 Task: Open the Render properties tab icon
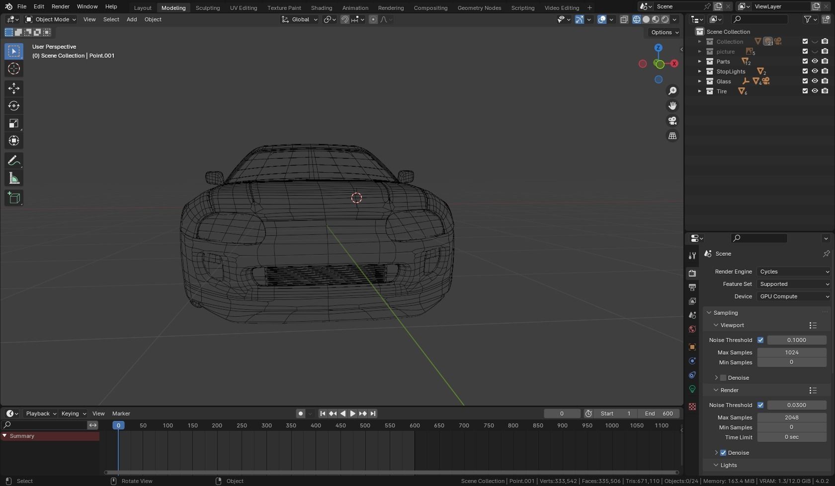pos(692,273)
